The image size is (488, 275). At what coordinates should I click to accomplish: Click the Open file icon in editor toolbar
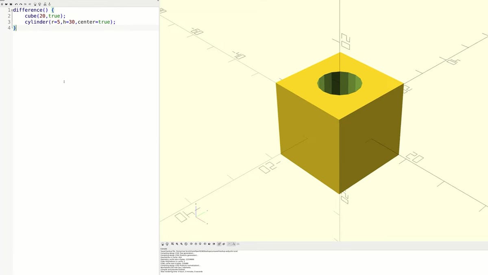coord(6,4)
